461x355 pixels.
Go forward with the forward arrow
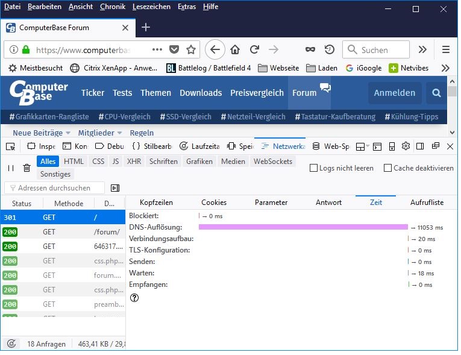[274, 49]
